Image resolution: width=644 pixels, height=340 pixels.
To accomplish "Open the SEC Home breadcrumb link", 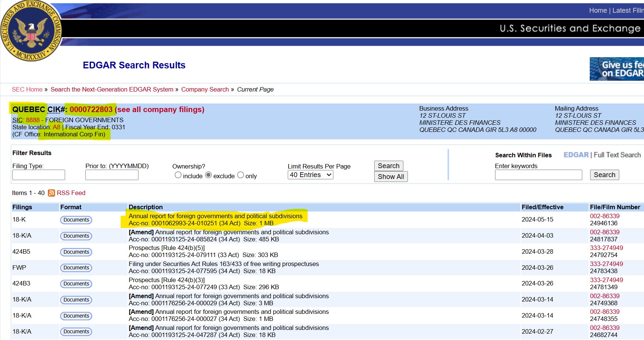I will point(27,90).
